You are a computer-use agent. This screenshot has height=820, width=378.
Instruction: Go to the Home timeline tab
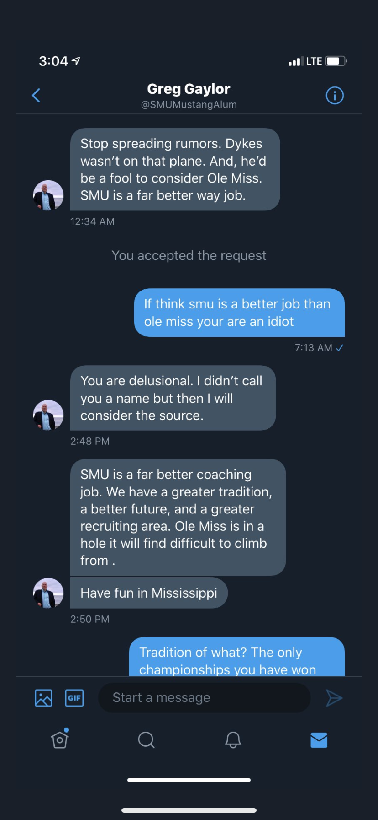point(60,740)
